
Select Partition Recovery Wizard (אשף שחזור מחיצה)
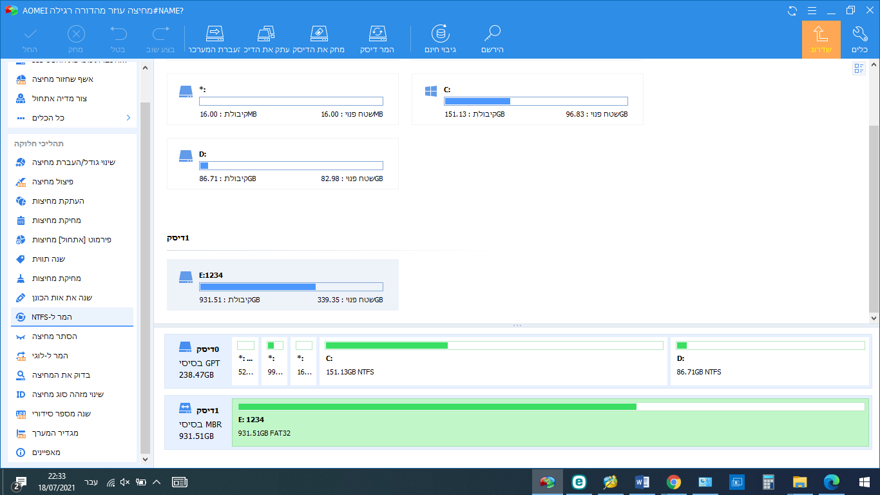[x=72, y=79]
